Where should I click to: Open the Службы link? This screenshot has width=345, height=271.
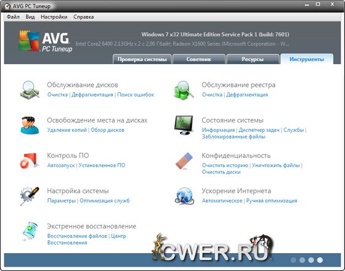click(x=293, y=130)
